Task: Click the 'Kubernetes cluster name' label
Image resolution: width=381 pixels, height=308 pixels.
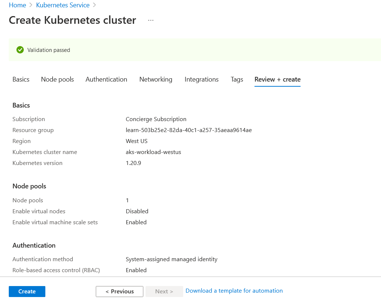Action: [45, 152]
